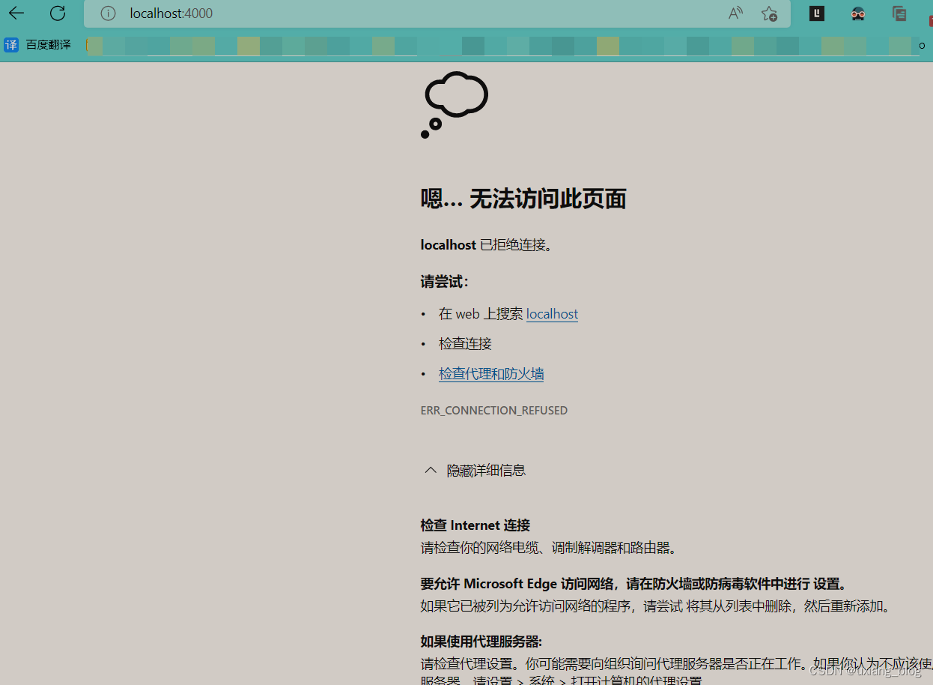Open the localhost search link

click(x=552, y=313)
